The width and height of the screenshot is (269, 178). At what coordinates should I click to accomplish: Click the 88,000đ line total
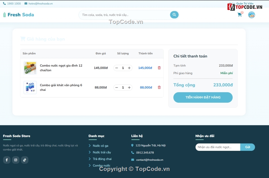(x=146, y=87)
